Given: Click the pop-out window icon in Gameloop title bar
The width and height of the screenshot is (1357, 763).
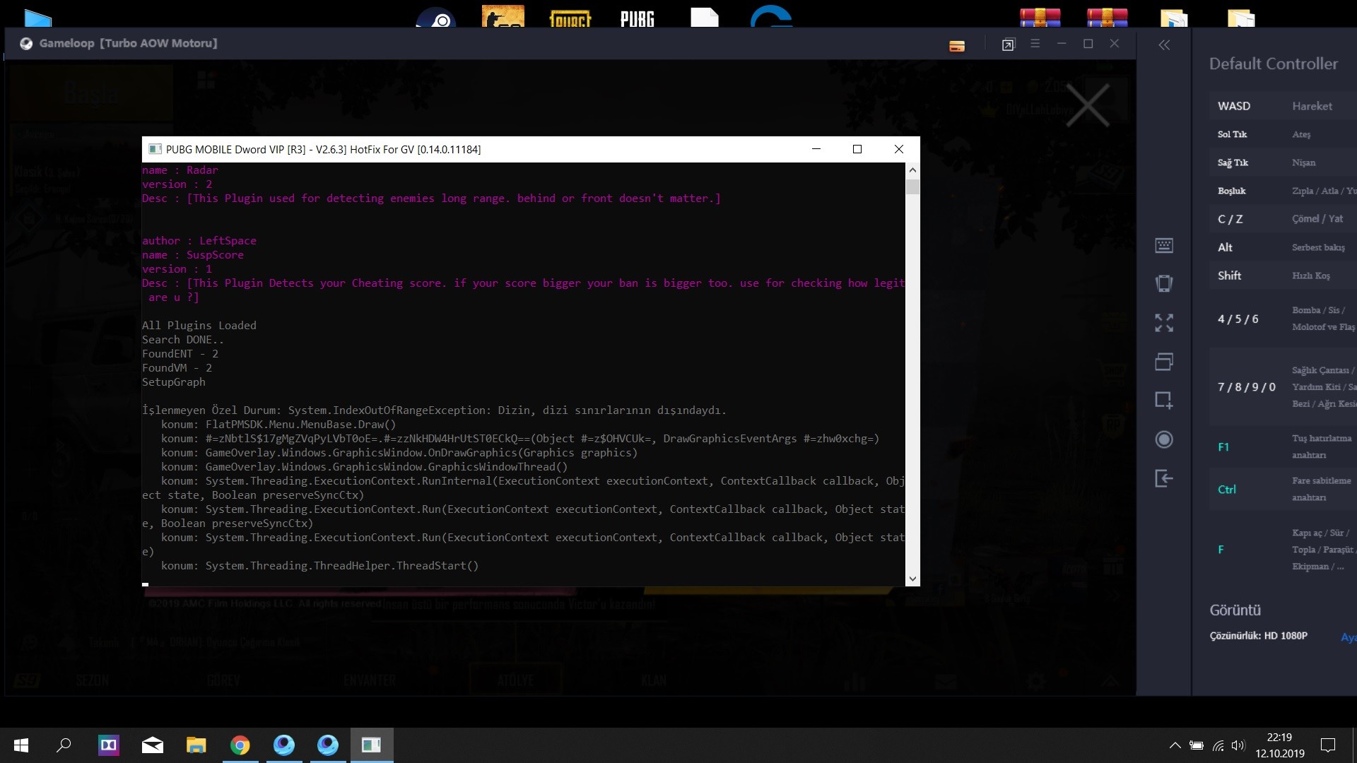Looking at the screenshot, I should click(1009, 45).
